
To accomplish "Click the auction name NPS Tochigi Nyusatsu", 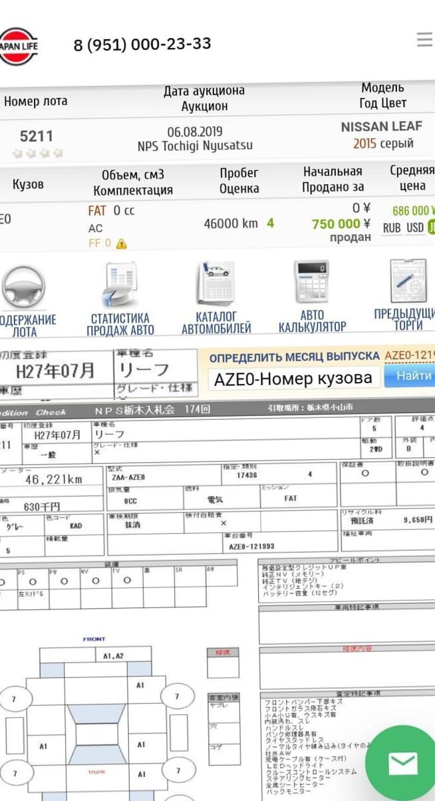I will coord(195,146).
